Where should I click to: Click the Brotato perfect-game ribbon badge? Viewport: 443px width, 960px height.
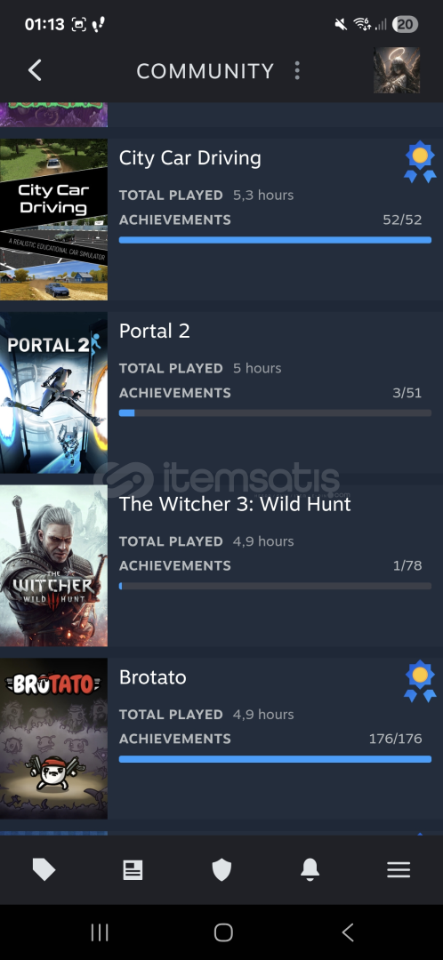pos(420,681)
